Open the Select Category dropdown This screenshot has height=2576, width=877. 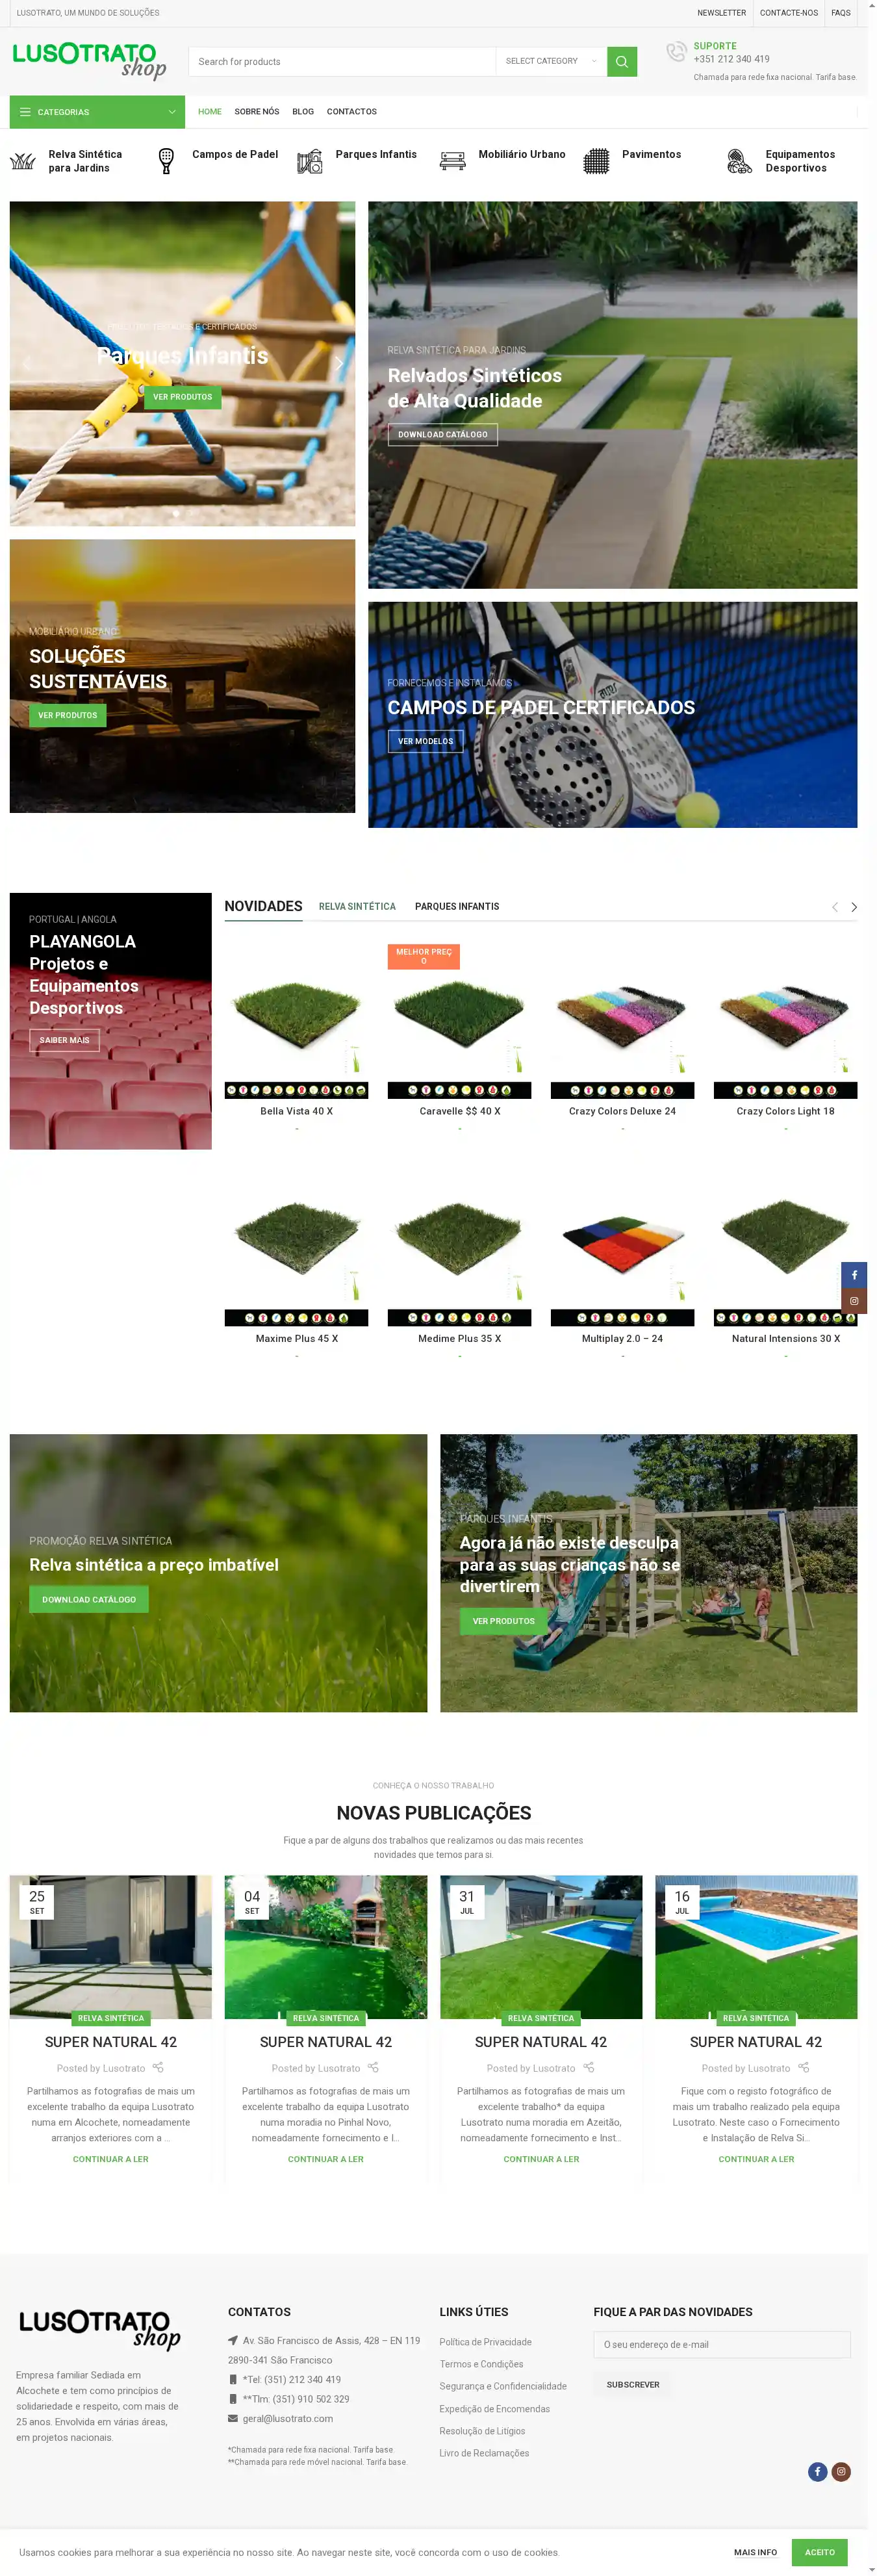[551, 62]
